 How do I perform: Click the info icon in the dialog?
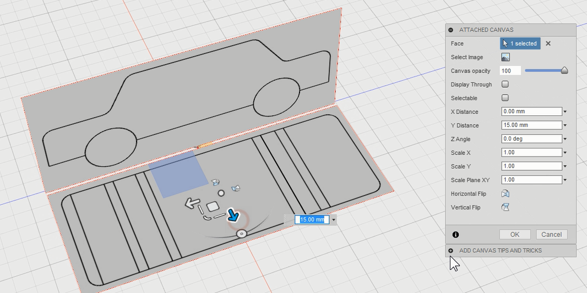(x=455, y=235)
